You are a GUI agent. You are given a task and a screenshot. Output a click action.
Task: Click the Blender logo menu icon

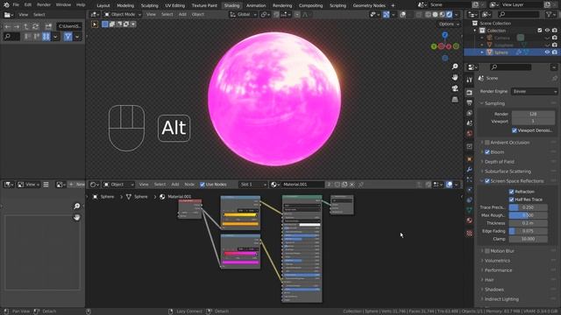6,5
